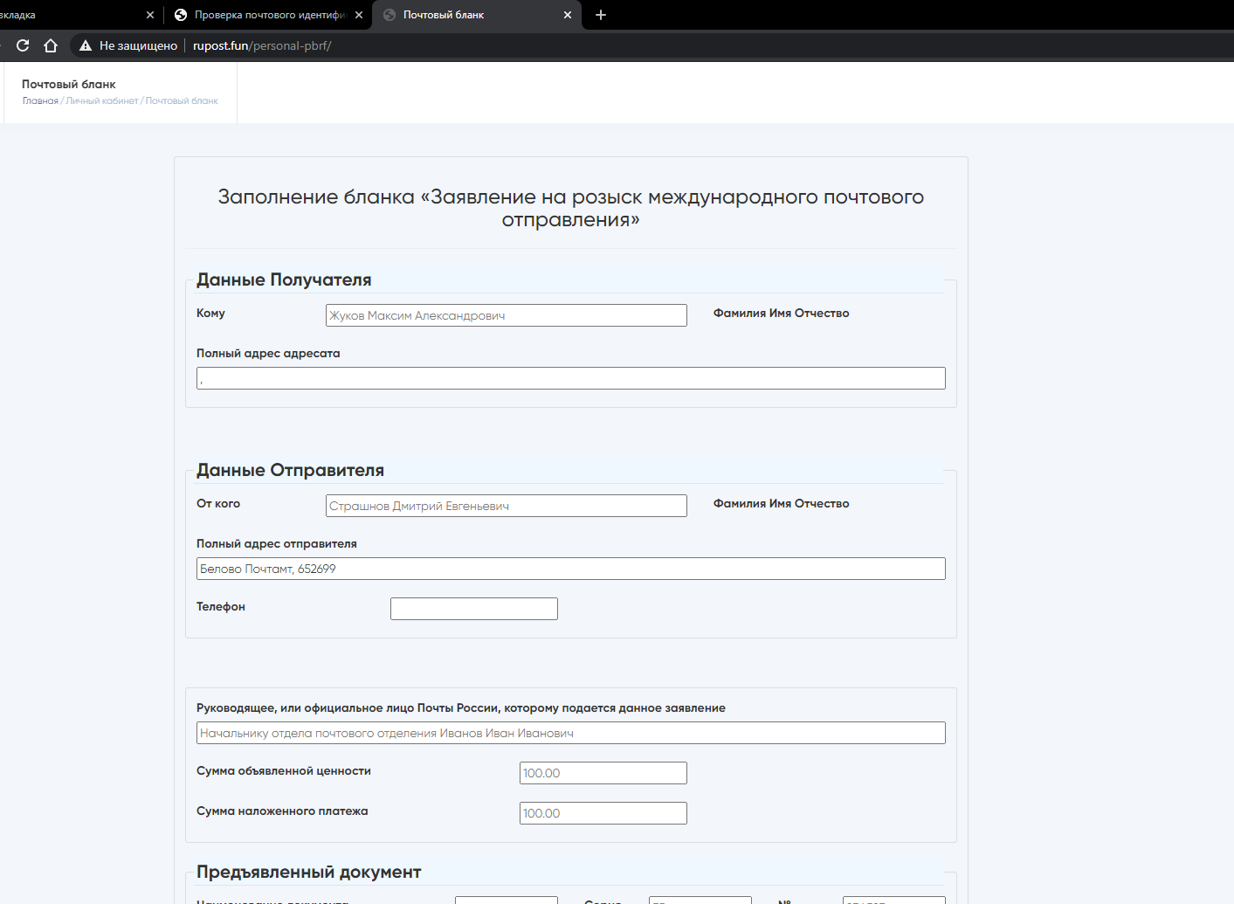Focus the 'Руководящее, или официальное лицо' field
The height and width of the screenshot is (904, 1234).
tap(570, 733)
